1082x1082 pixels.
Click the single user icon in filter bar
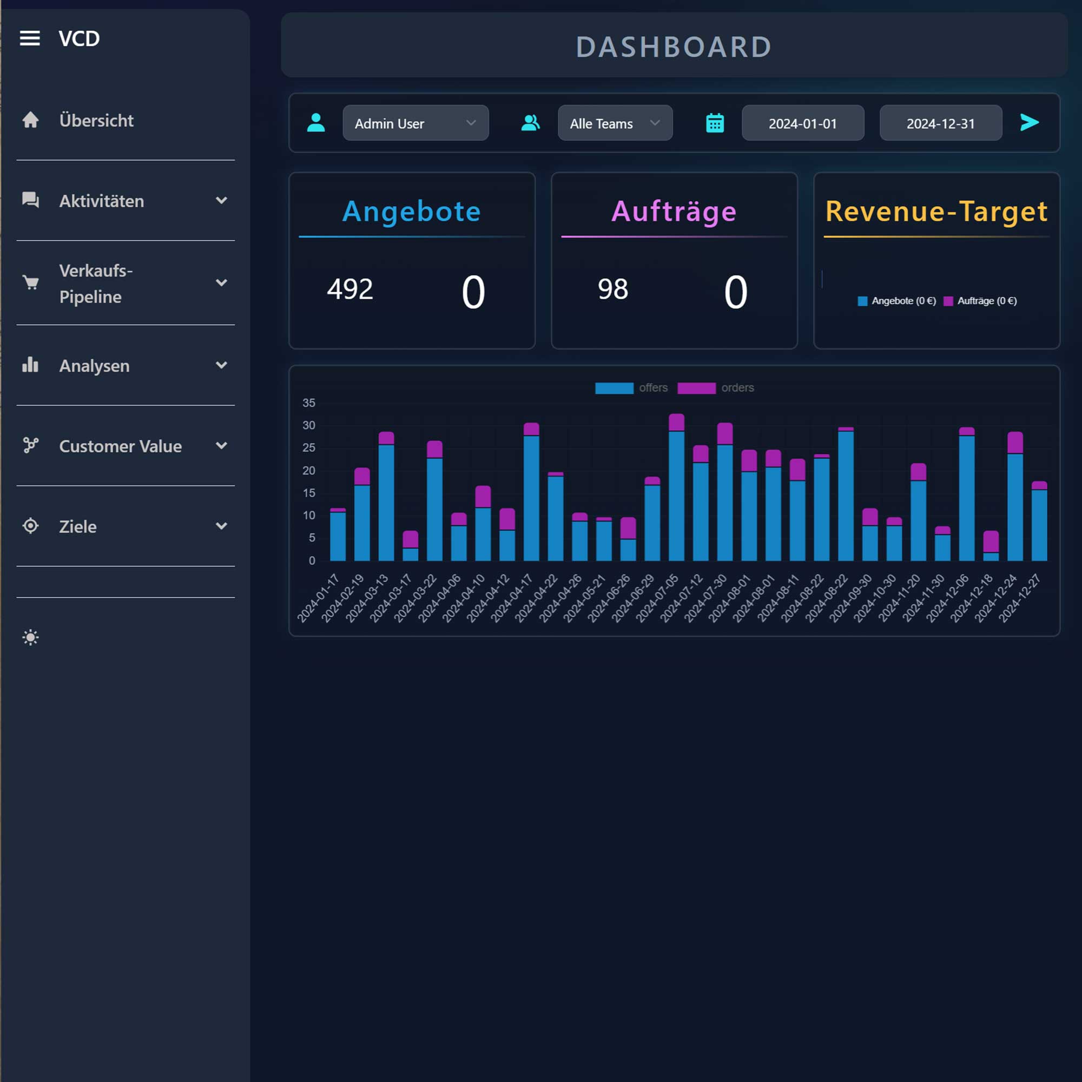pos(316,123)
